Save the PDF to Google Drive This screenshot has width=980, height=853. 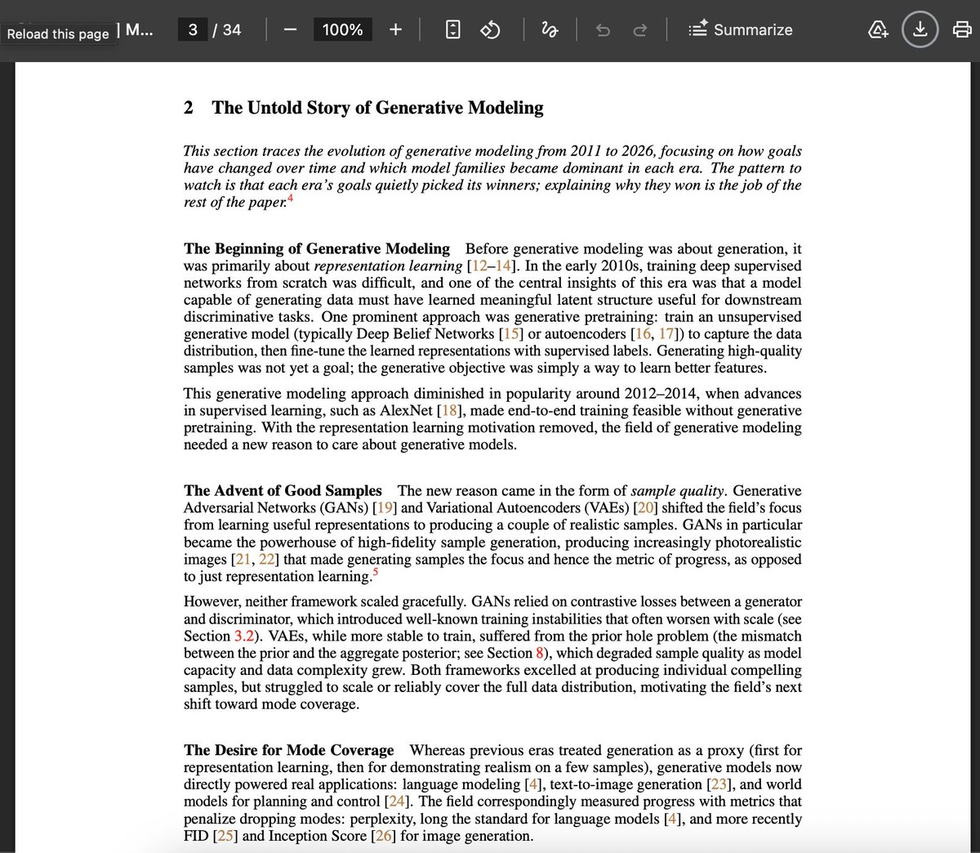879,30
